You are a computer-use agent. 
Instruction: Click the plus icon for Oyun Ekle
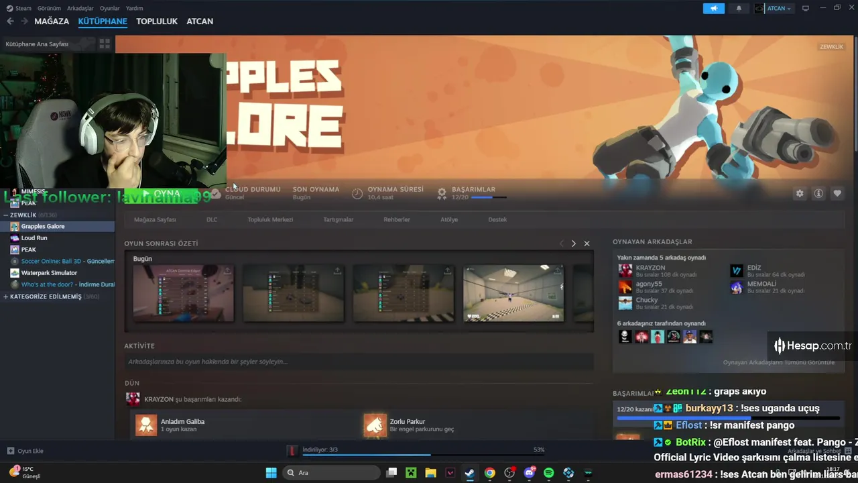10,451
